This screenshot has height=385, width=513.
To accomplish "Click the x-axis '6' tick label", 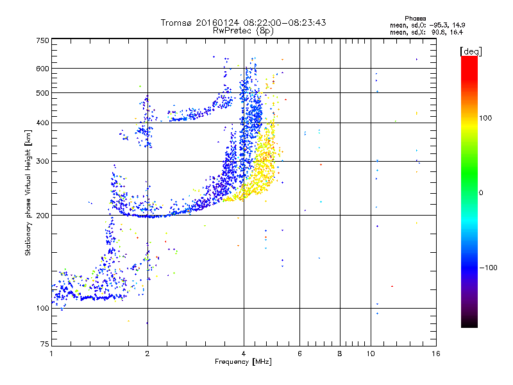I will [299, 354].
